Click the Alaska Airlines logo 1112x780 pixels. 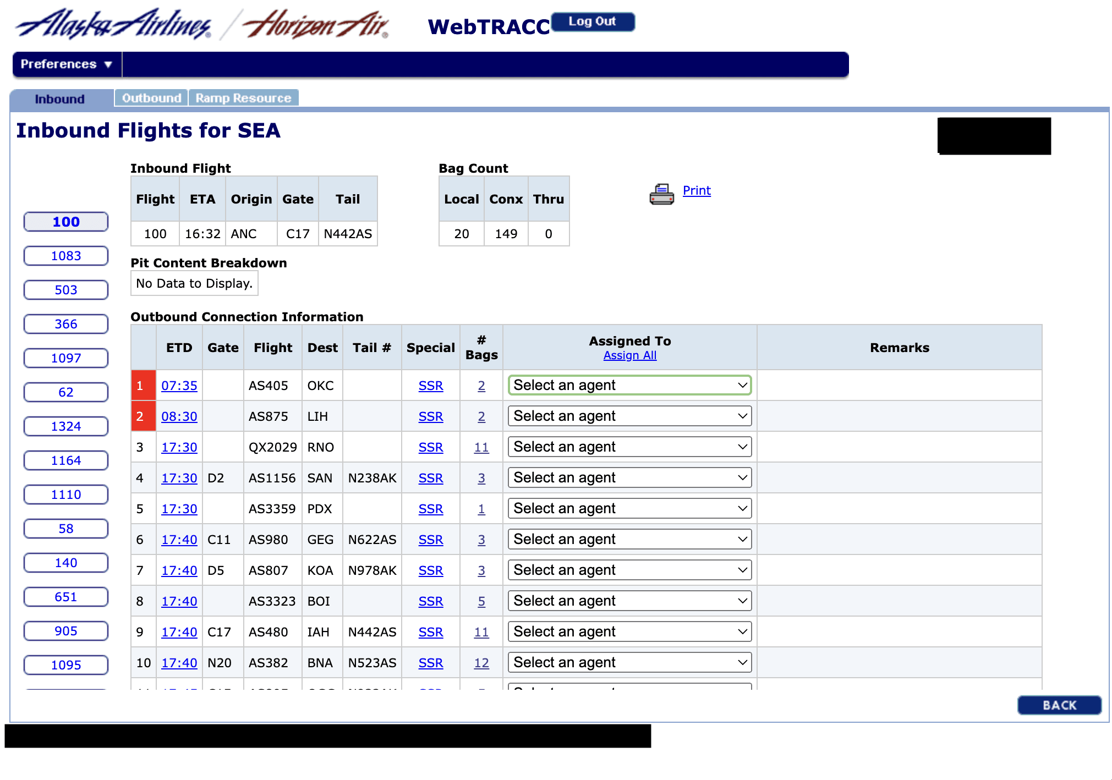click(x=114, y=25)
